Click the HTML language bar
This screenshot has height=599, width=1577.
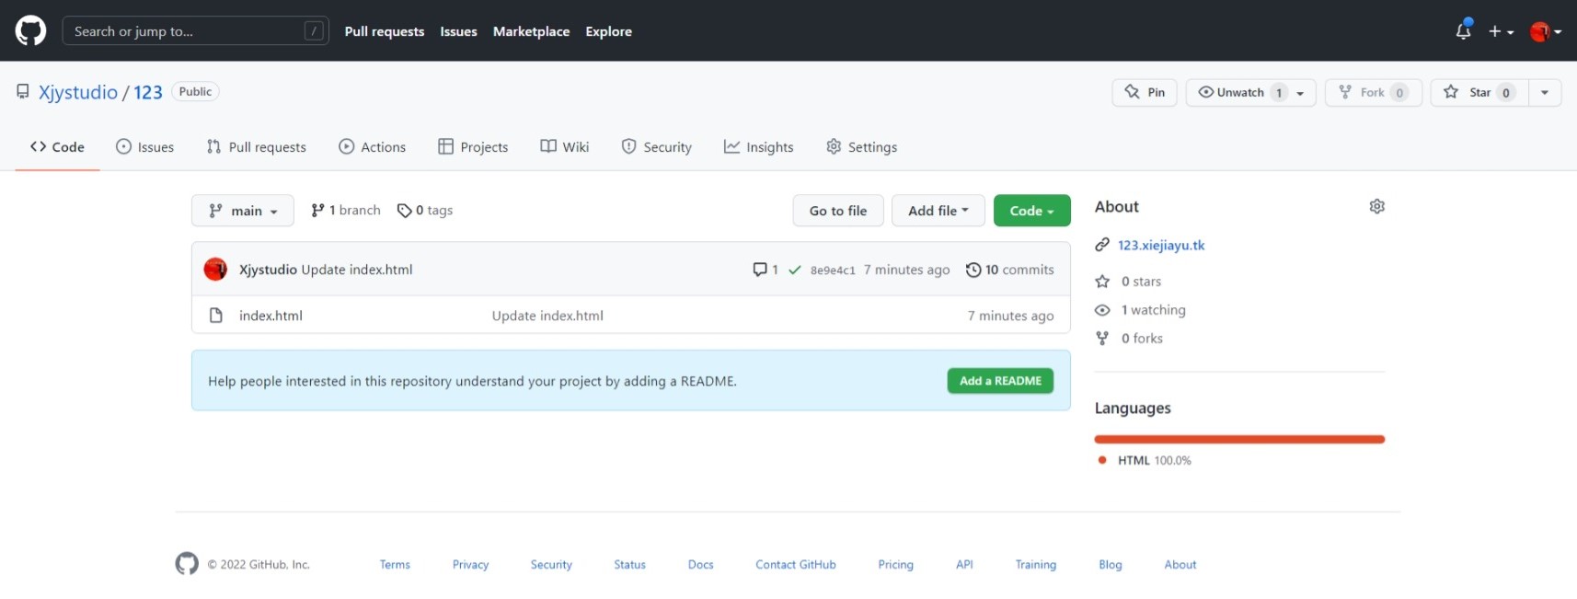pyautogui.click(x=1238, y=440)
